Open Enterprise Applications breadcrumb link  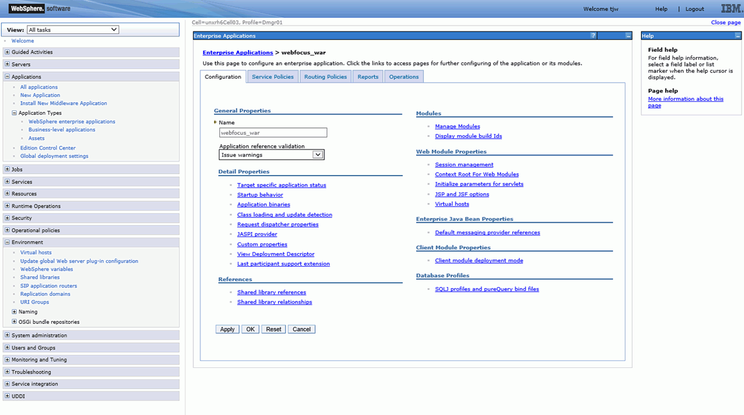click(238, 52)
